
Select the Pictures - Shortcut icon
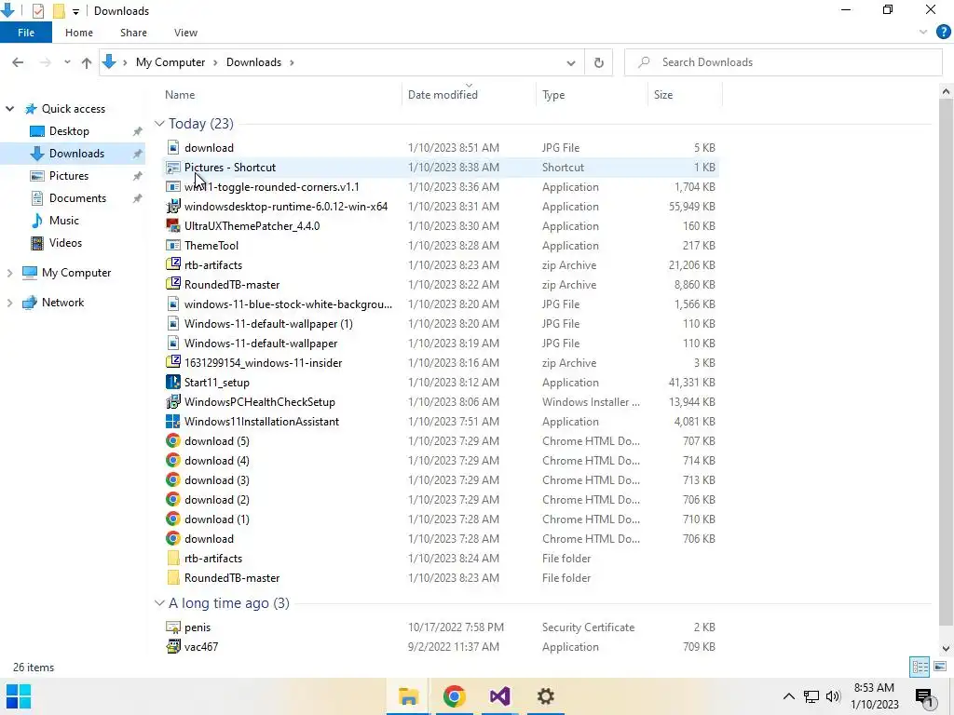point(172,168)
